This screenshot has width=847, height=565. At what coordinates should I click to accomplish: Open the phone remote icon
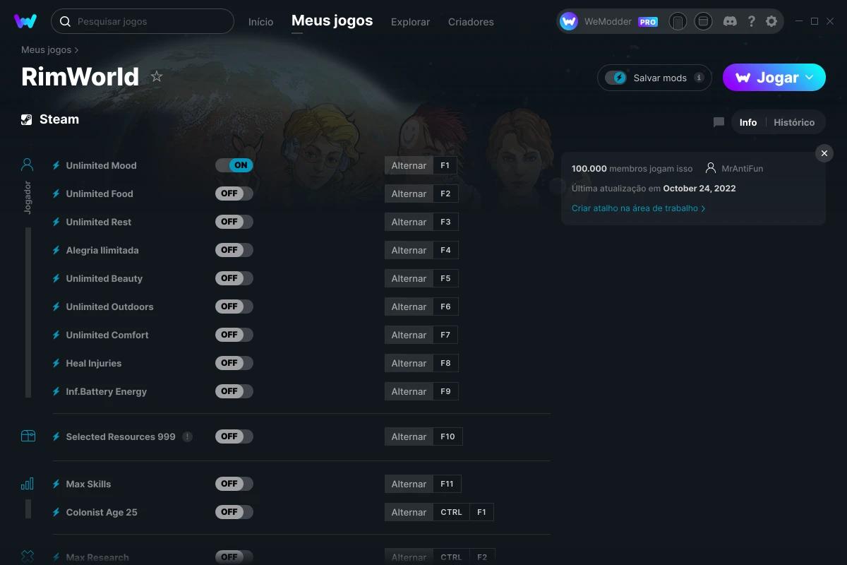(x=678, y=21)
